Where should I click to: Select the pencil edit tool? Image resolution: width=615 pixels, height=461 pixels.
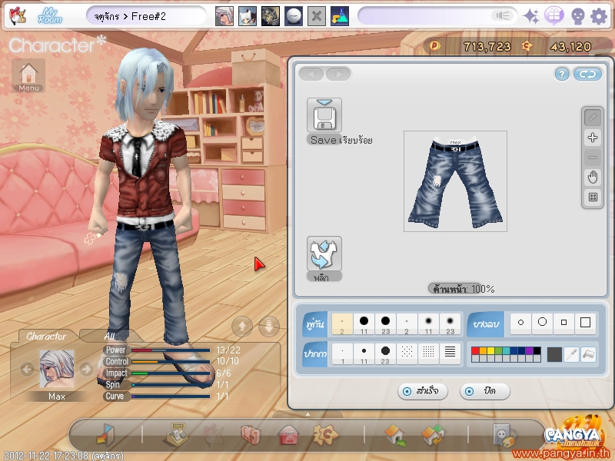pos(592,118)
